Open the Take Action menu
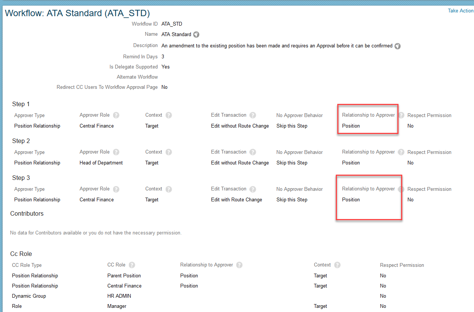This screenshot has width=474, height=312. 460,11
